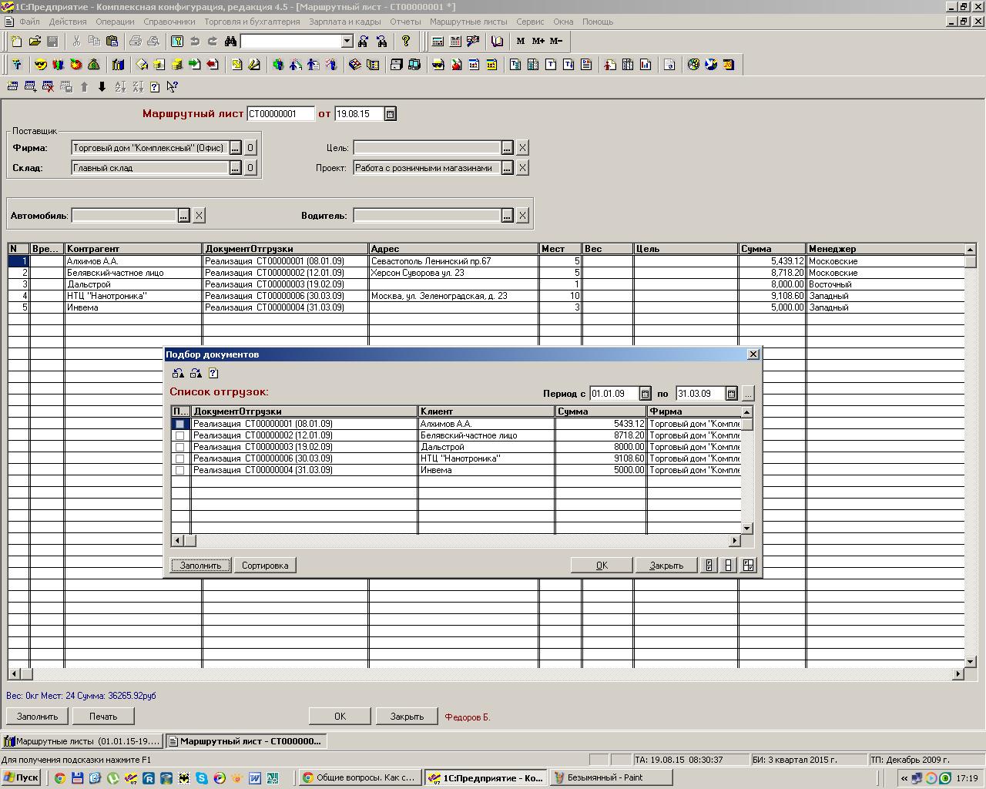Open the Фирма selection ellipsis button

pyautogui.click(x=236, y=148)
